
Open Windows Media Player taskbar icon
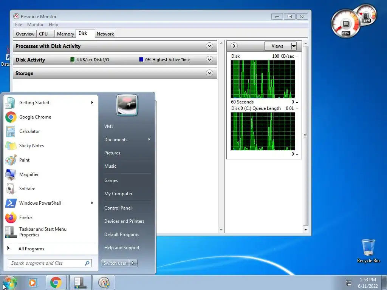(33, 282)
